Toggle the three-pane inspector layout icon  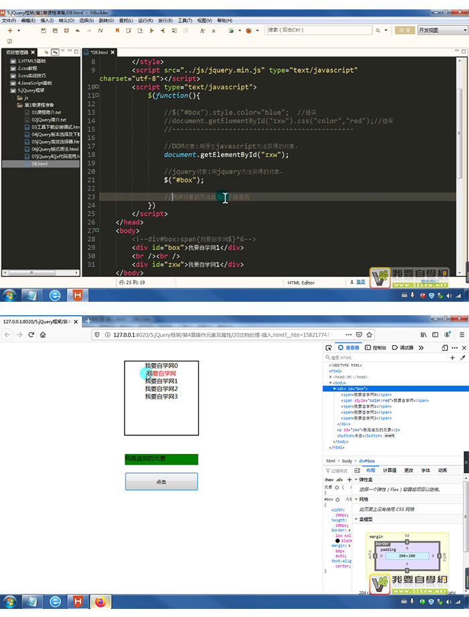click(x=357, y=471)
